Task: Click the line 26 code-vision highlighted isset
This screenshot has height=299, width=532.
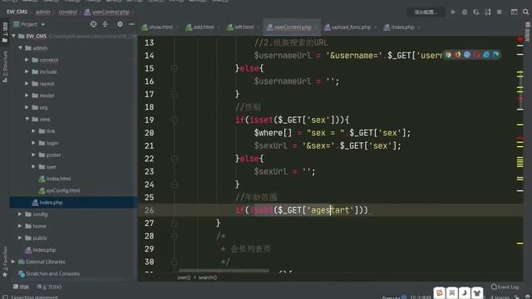Action: (x=261, y=210)
